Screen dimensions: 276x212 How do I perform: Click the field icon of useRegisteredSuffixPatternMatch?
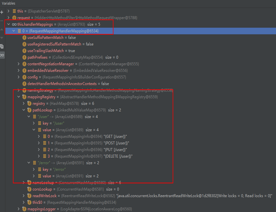click(24, 44)
